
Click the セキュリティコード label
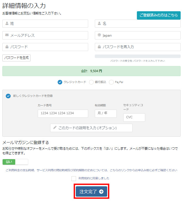pyautogui.click(x=133, y=107)
